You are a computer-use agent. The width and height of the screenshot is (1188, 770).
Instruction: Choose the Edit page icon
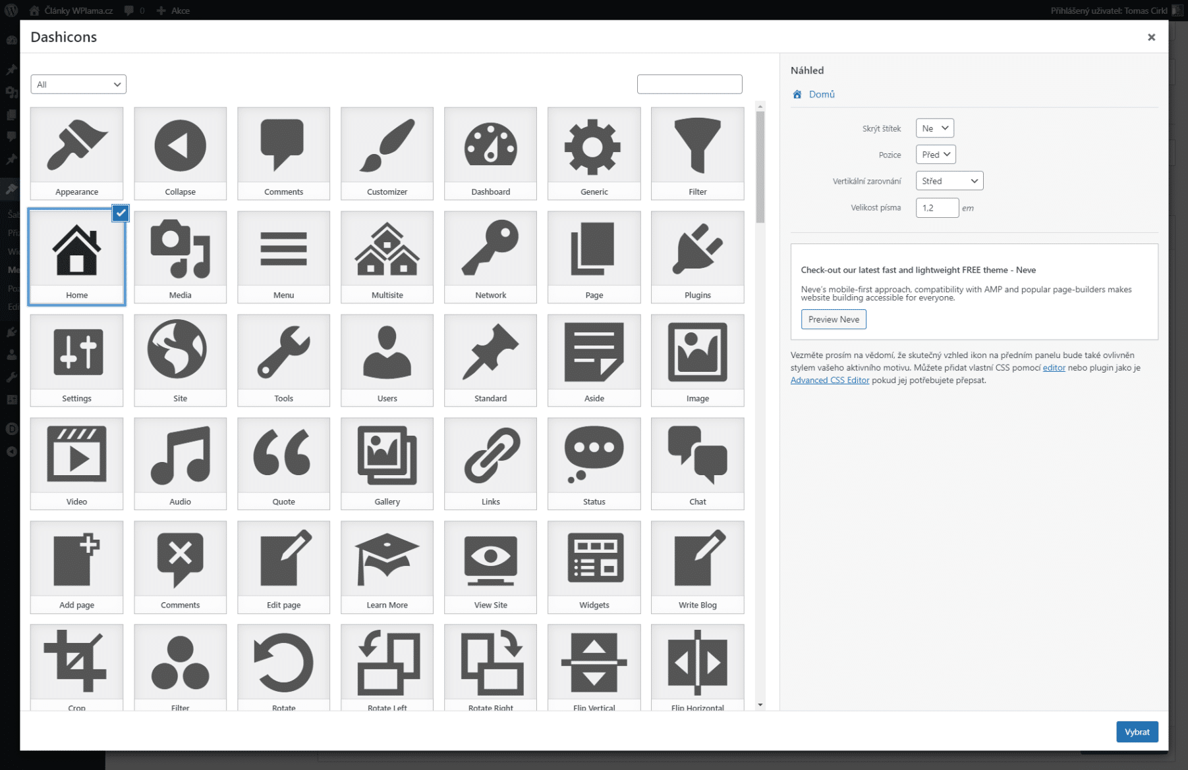pyautogui.click(x=283, y=567)
